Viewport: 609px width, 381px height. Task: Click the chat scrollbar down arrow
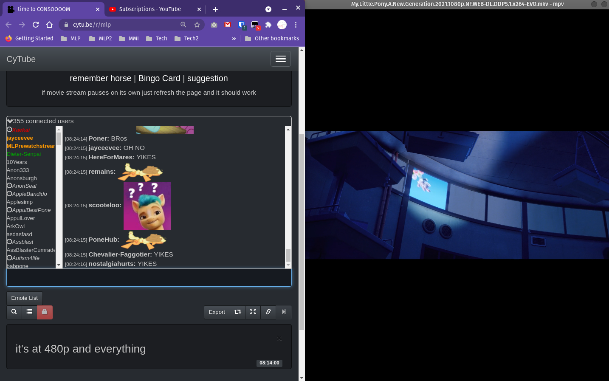point(288,265)
